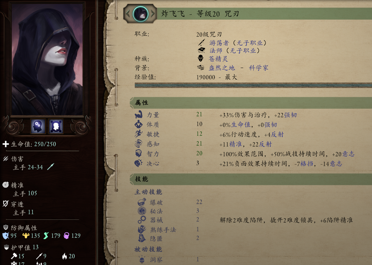Click the 爆破 explosives skill icon
The image size is (372, 265).
(142, 202)
